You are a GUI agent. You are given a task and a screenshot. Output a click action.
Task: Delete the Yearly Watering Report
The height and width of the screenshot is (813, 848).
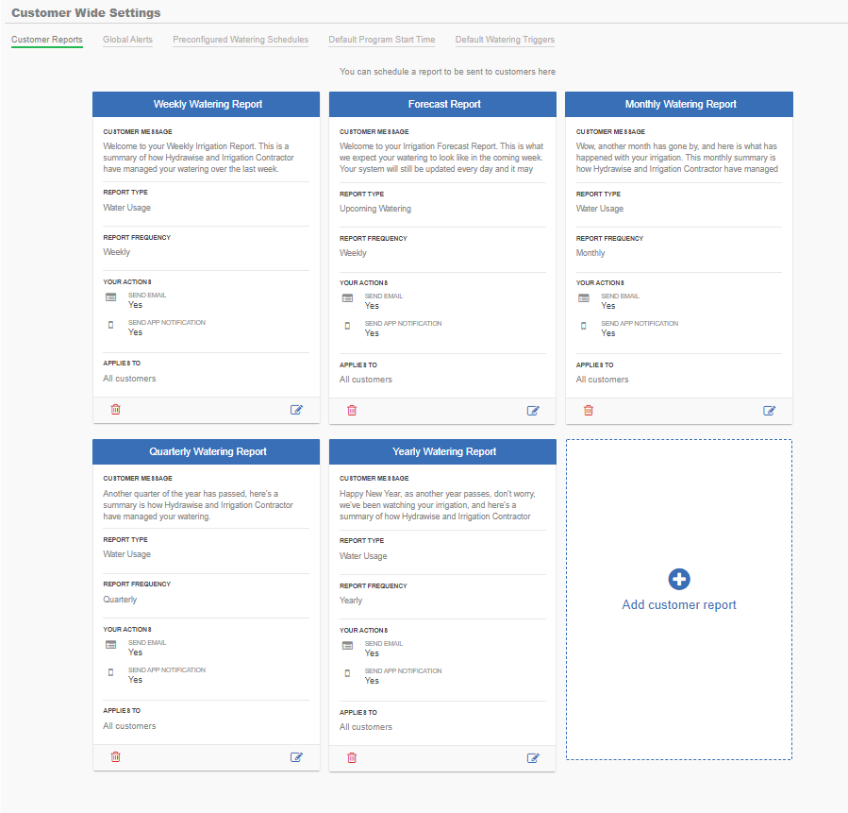352,758
